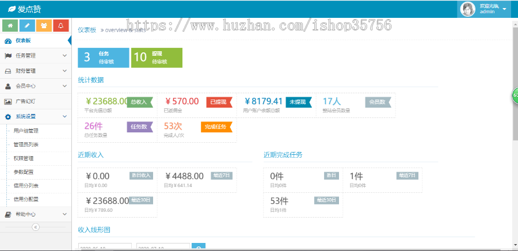The image size is (518, 251).
Task: Expand the 财务管理 submenu
Action: tap(35, 71)
